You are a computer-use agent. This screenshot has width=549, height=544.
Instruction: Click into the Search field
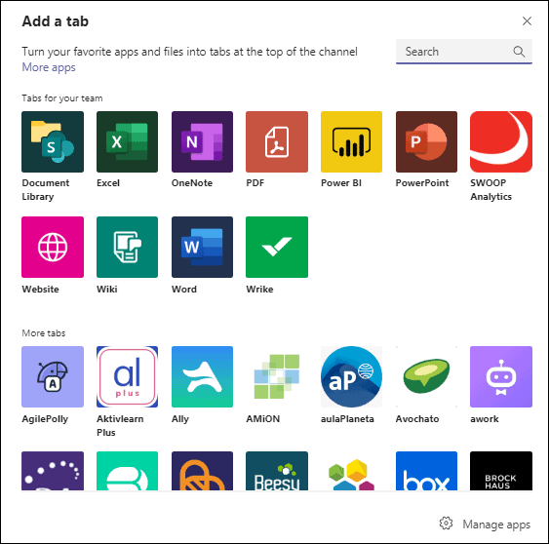pos(464,52)
